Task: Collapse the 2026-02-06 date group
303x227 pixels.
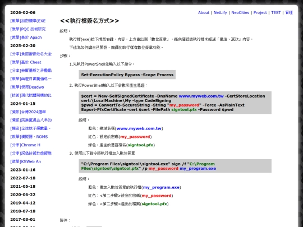Action: pos(23,12)
